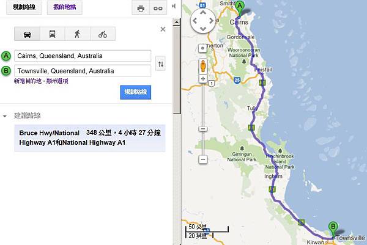Pan the map down with the down arrow
This screenshot has height=245, width=367.
[203, 29]
